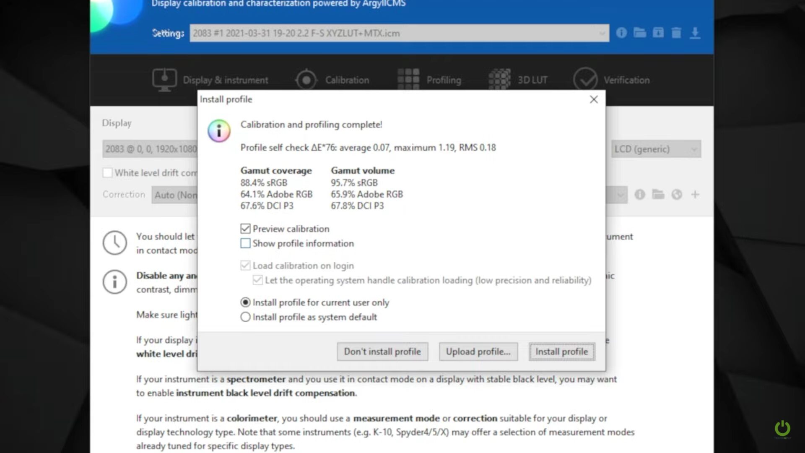Click the Upload profile... button
The width and height of the screenshot is (805, 453).
tap(478, 351)
